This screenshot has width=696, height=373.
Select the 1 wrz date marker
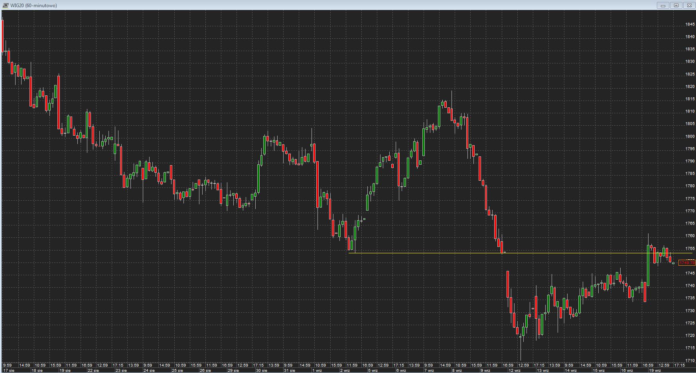(x=317, y=371)
